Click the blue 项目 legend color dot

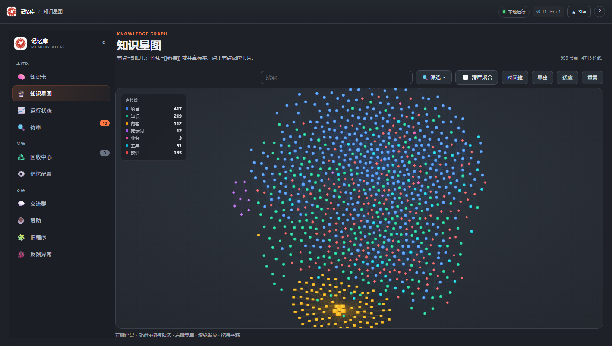(x=127, y=109)
